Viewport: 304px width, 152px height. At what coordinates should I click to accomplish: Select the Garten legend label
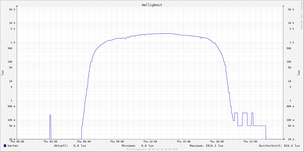pos(13,146)
